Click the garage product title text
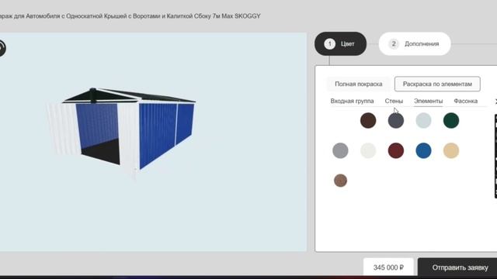Screen dimensions: 497x279 (130, 16)
